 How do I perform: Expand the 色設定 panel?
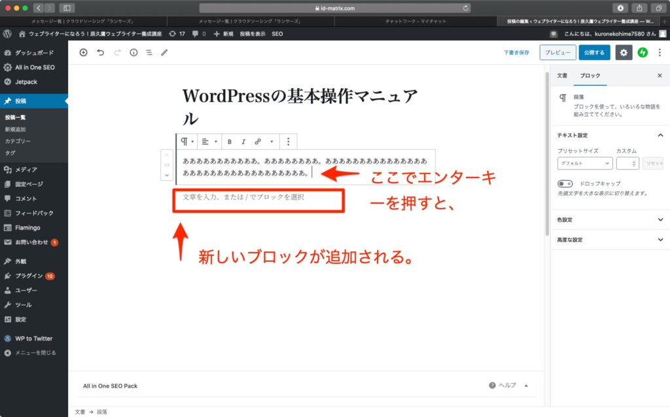tap(610, 219)
